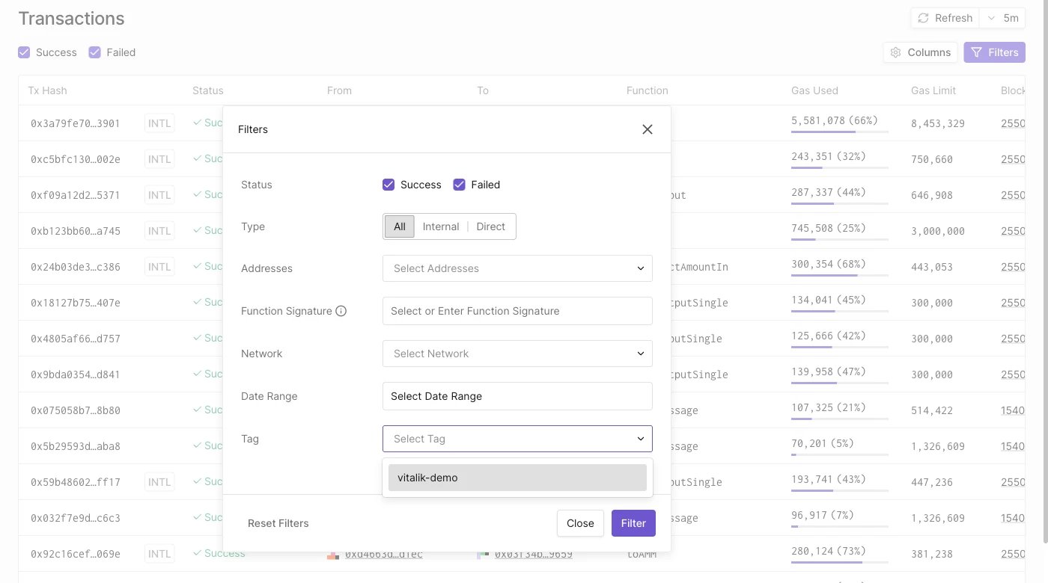Open transaction 0xb123bb60…a745
The width and height of the screenshot is (1048, 583).
tap(76, 231)
